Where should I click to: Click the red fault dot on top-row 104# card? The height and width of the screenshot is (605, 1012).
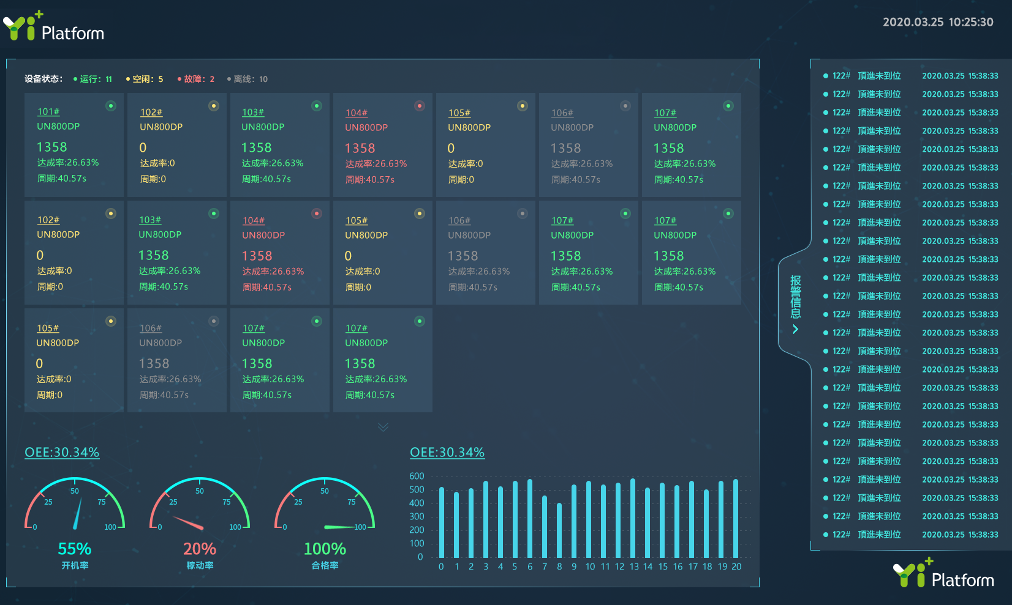420,106
